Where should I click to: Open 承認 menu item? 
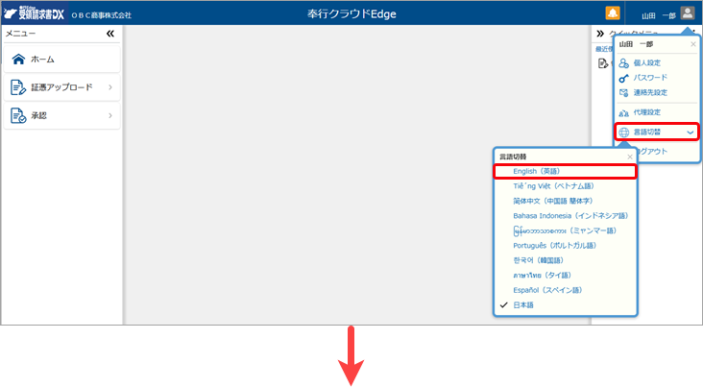pyautogui.click(x=61, y=115)
